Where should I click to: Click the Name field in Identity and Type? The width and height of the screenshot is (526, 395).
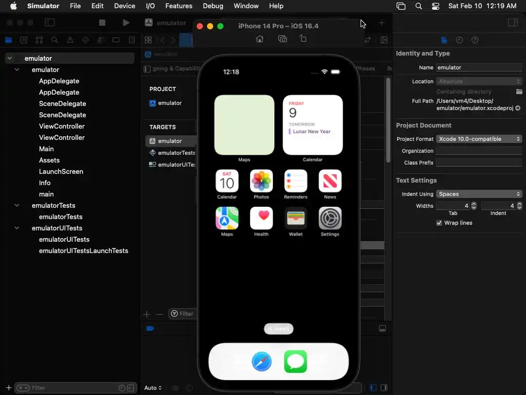click(479, 67)
